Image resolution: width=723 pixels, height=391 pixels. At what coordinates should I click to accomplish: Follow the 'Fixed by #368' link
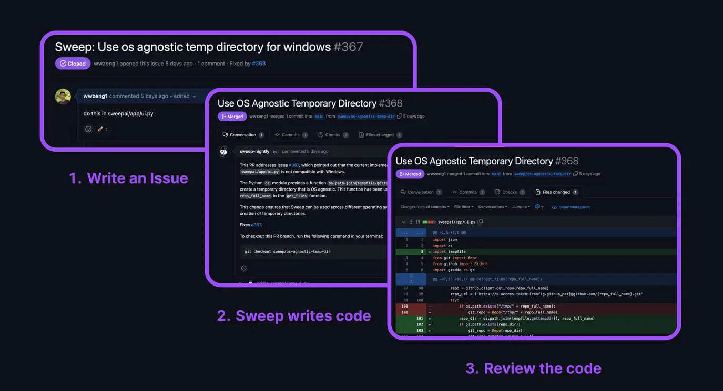click(x=259, y=64)
